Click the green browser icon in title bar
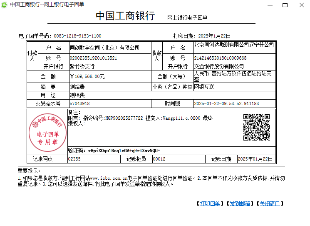 (4, 5)
